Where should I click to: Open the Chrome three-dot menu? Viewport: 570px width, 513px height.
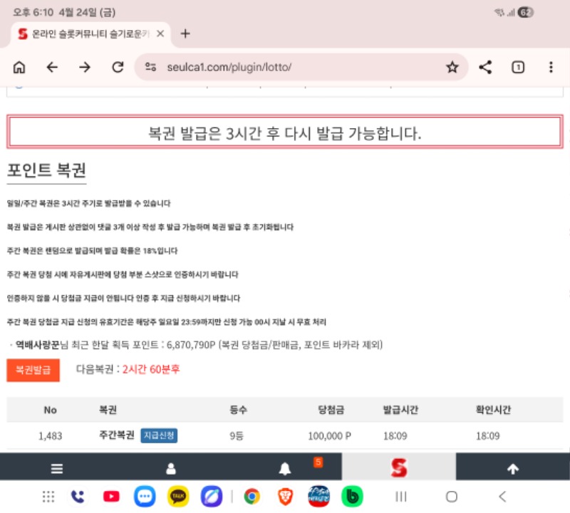coord(551,67)
